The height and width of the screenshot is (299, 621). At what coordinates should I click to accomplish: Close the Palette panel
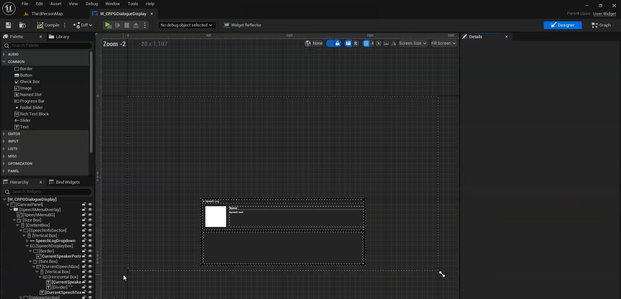coord(40,37)
